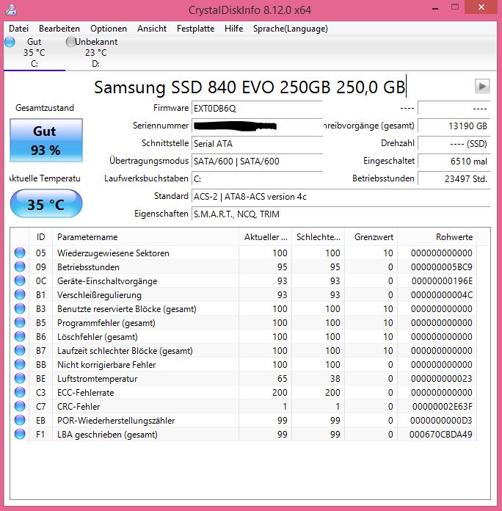Click status orb of Geräte-Einschaltvorgänge row
The image size is (502, 511).
20,280
